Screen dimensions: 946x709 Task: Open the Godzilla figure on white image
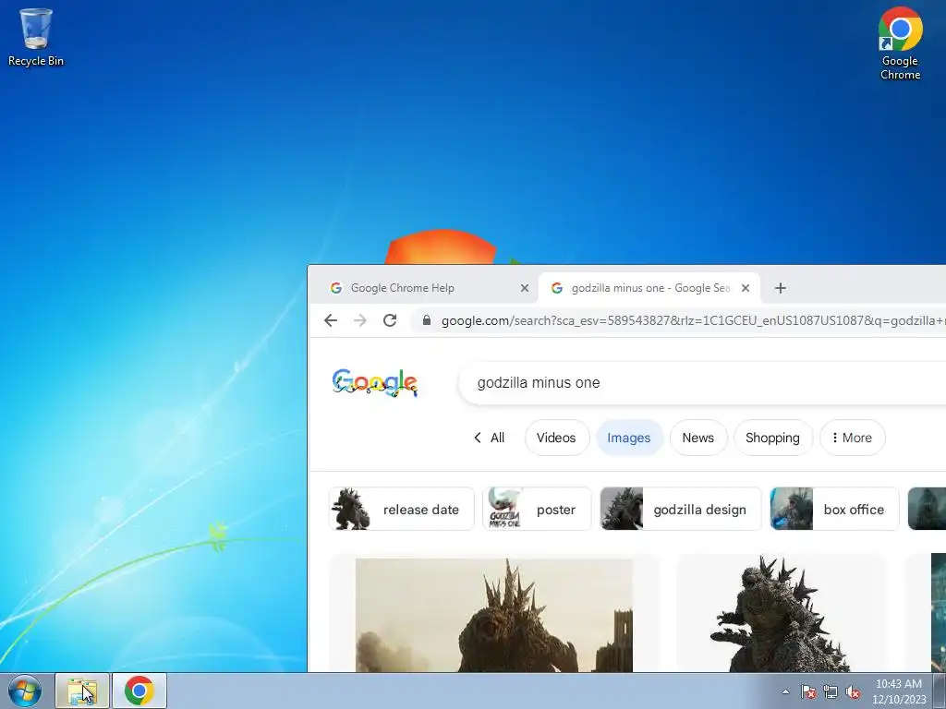[781, 614]
